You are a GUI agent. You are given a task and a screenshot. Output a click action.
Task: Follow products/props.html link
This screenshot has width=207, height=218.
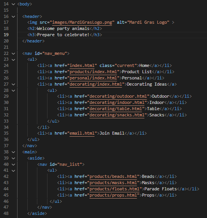(x=113, y=195)
